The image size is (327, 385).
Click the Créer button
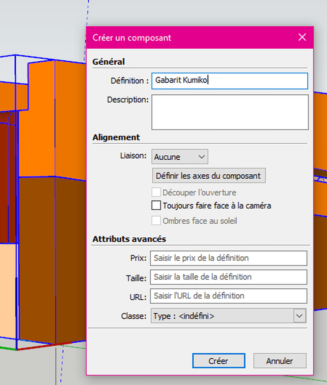219,361
